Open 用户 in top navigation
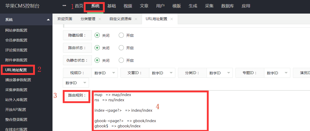The width and height of the screenshot is (310, 131). 160,6
